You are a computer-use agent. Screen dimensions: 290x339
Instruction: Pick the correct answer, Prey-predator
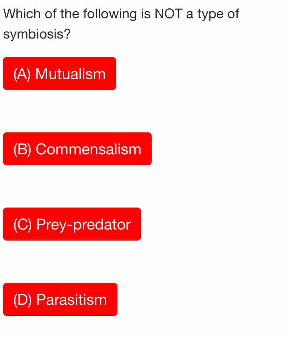point(72,224)
